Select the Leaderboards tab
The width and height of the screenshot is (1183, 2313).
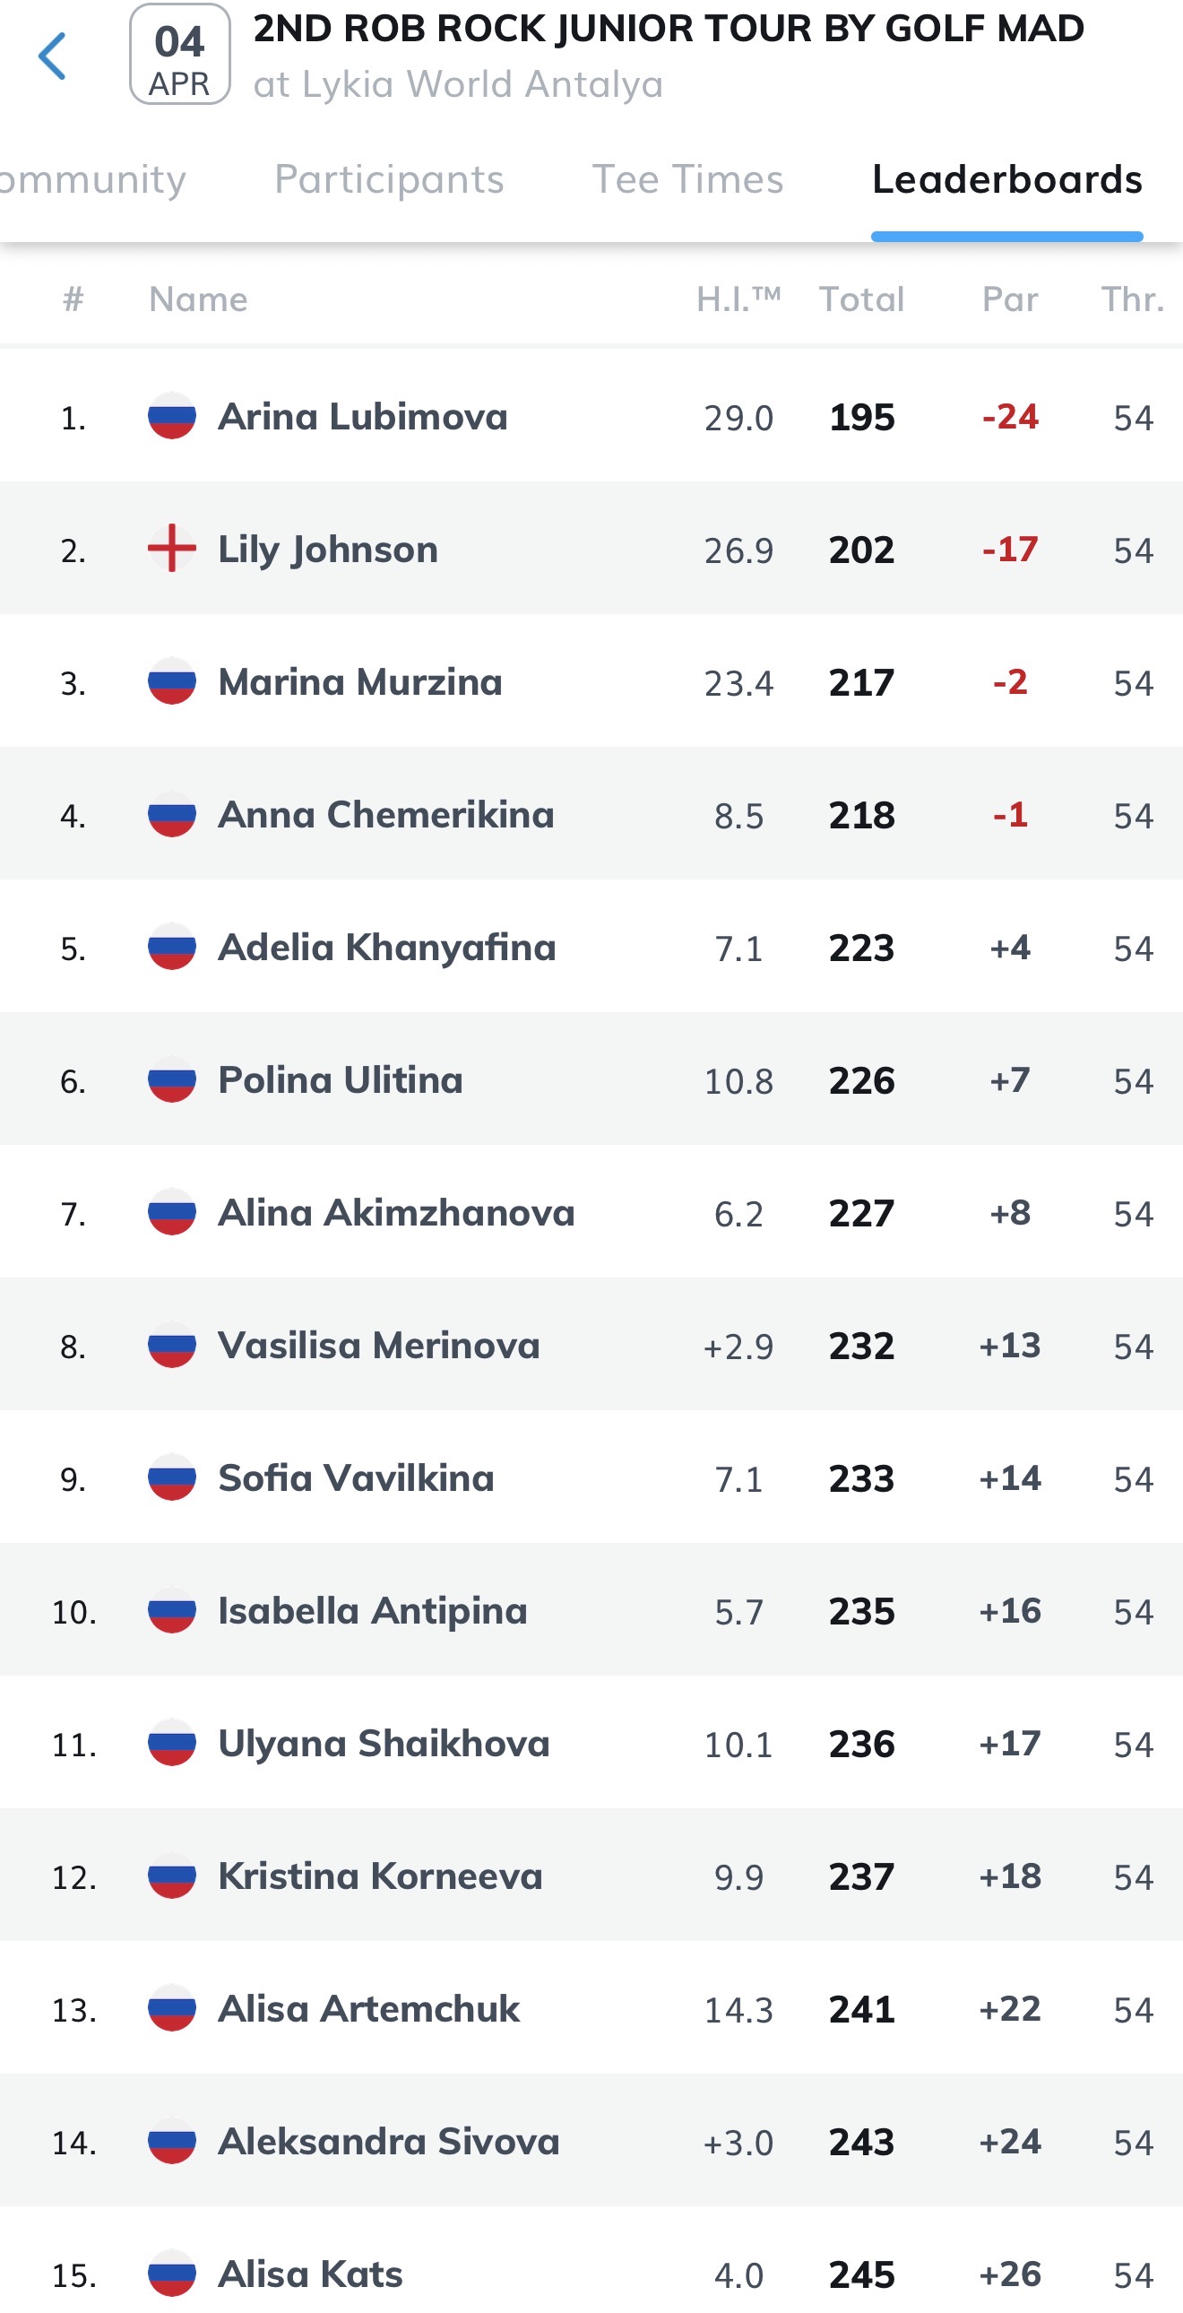coord(1006,179)
